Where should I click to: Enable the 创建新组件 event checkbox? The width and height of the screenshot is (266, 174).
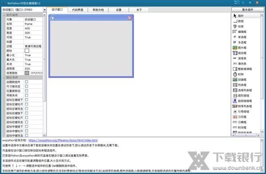pyautogui.click(x=27, y=82)
